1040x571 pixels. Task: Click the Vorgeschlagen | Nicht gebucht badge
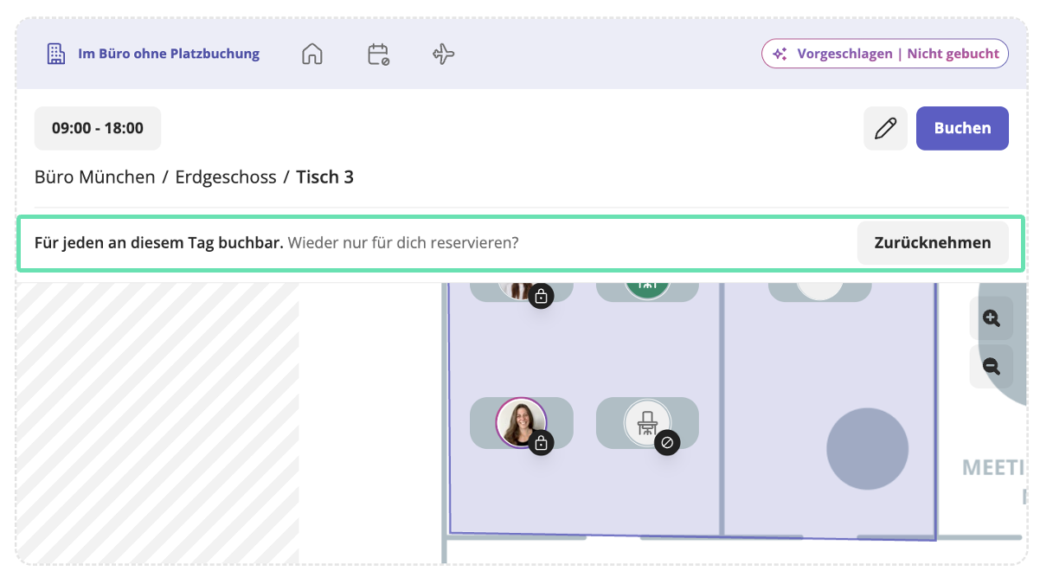[x=884, y=54]
